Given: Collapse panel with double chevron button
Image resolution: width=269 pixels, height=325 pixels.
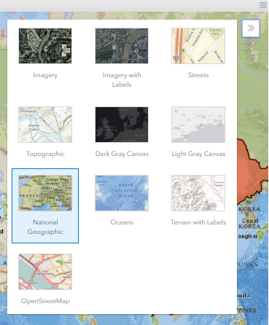Looking at the screenshot, I should pyautogui.click(x=251, y=28).
